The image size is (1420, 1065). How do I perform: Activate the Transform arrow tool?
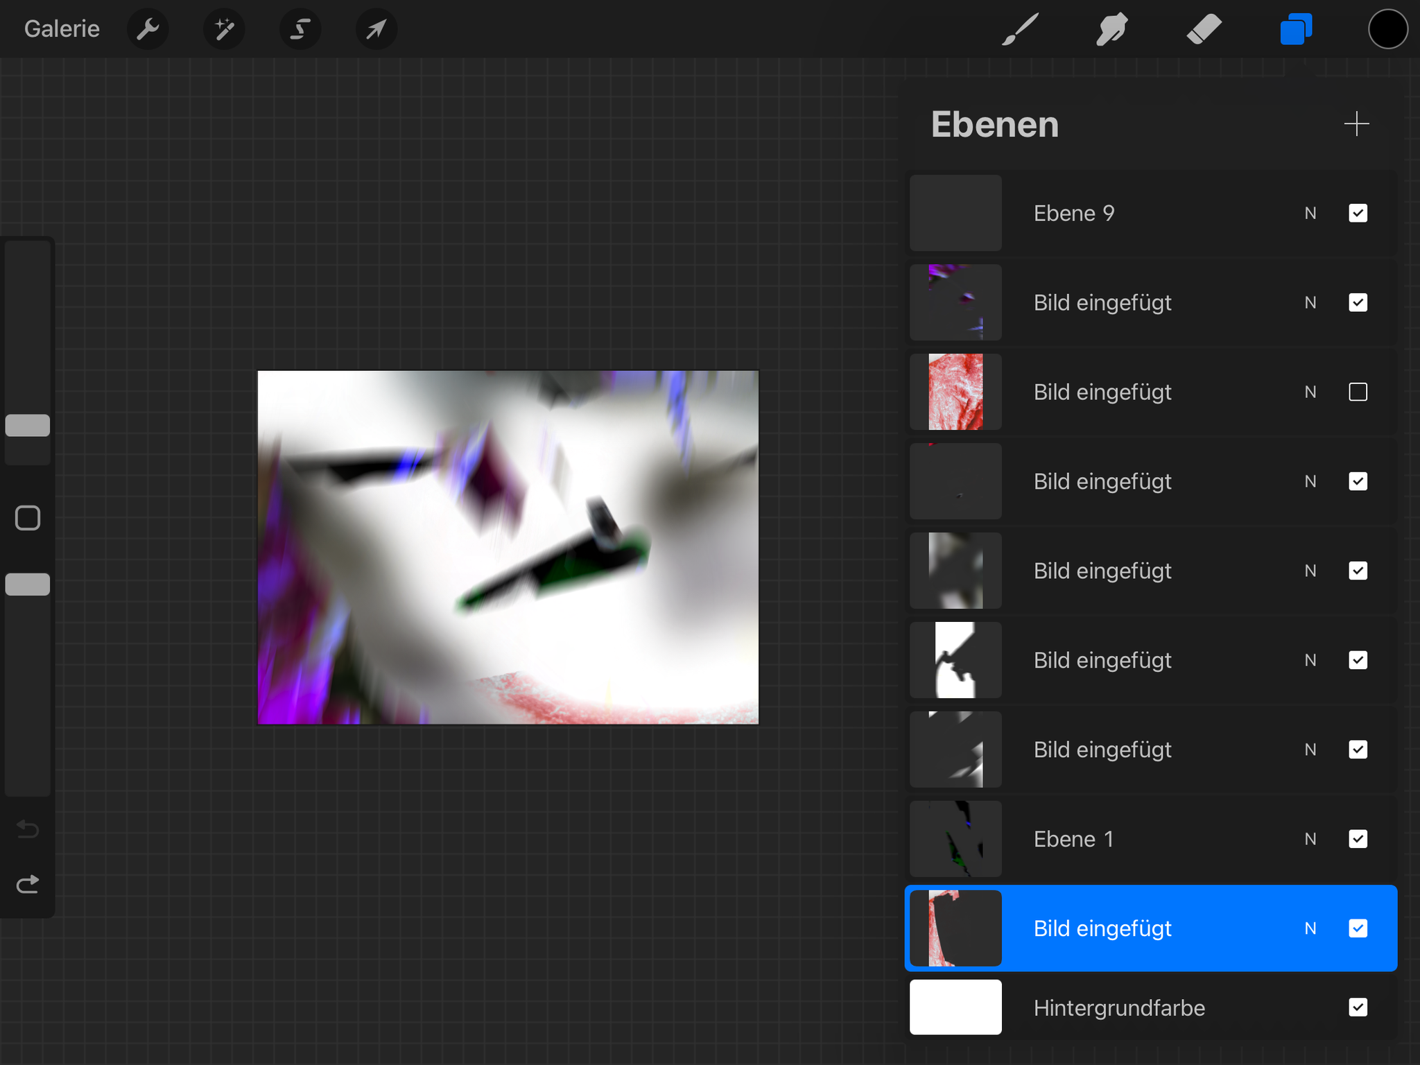click(376, 29)
